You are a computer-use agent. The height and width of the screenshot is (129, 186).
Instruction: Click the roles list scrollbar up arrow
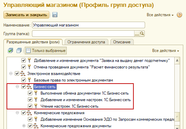click(177, 61)
